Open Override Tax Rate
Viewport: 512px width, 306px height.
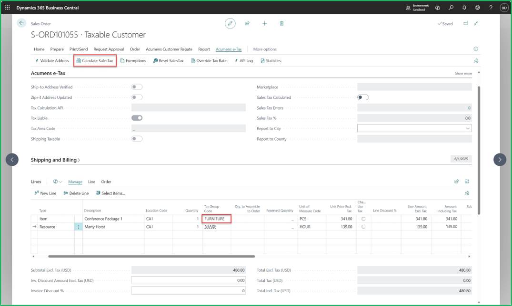[209, 61]
